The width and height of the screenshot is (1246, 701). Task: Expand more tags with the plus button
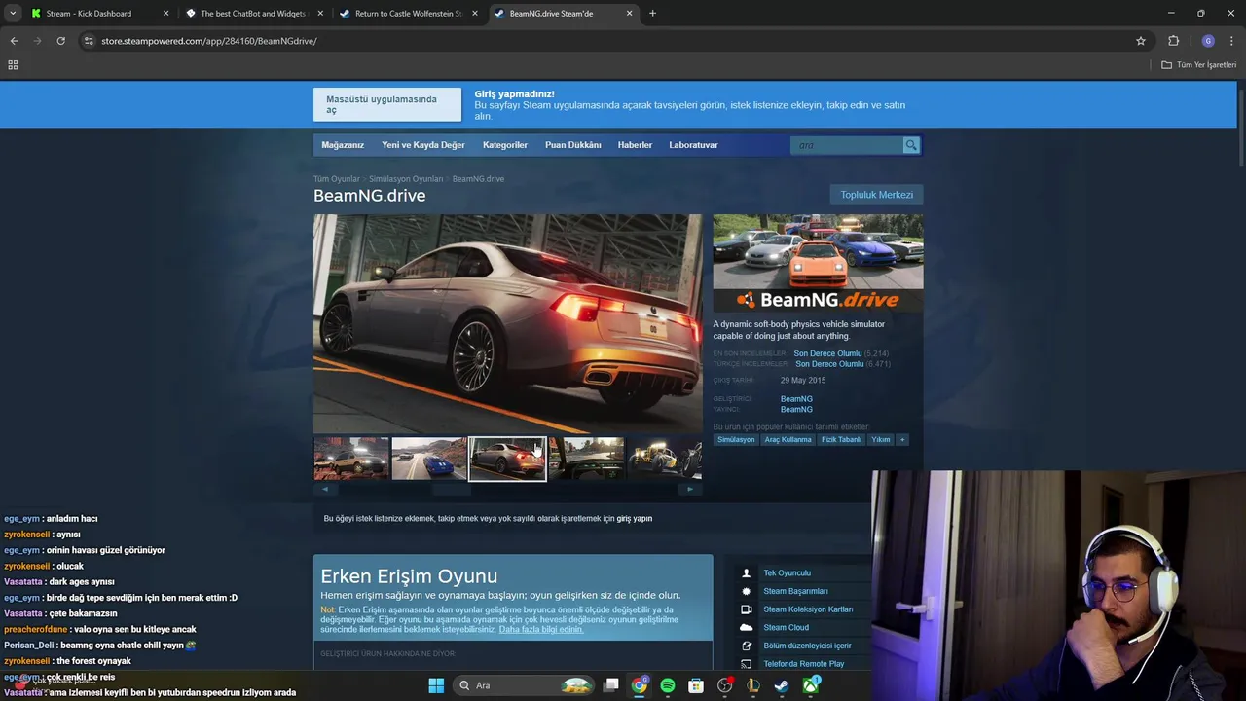pos(902,440)
